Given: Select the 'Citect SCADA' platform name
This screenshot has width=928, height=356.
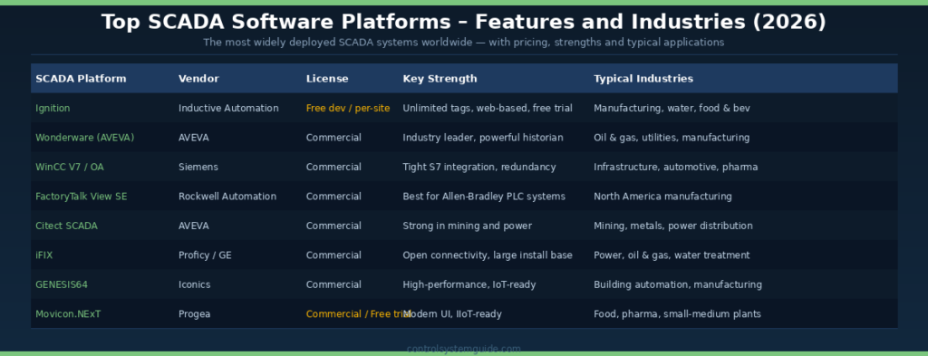Looking at the screenshot, I should pyautogui.click(x=66, y=226).
